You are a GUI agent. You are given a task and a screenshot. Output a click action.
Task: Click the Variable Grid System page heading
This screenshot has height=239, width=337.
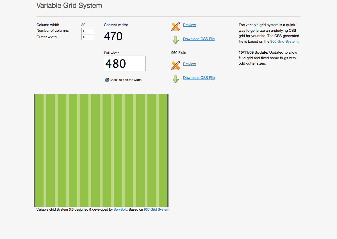pos(69,5)
